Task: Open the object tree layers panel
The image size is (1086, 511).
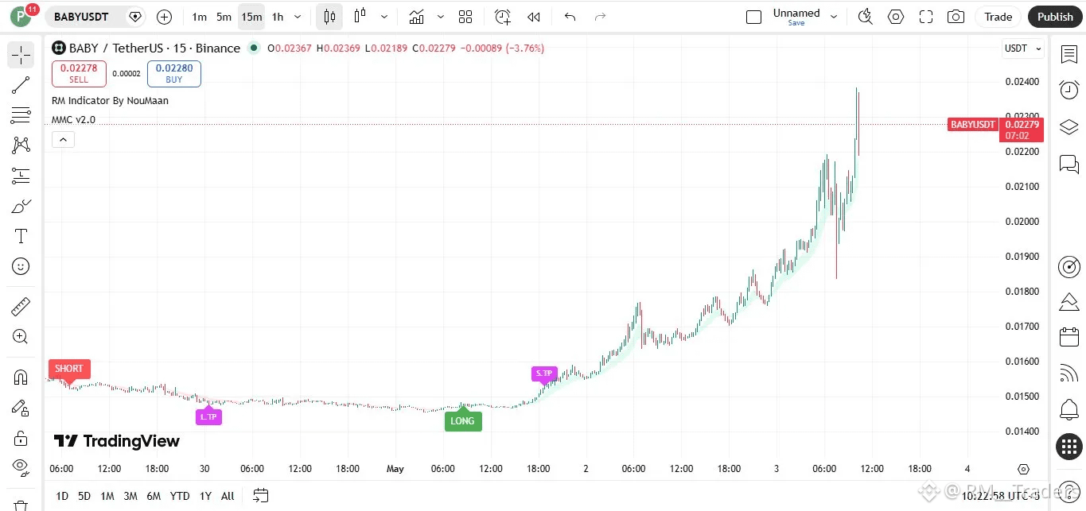Action: pyautogui.click(x=1068, y=127)
